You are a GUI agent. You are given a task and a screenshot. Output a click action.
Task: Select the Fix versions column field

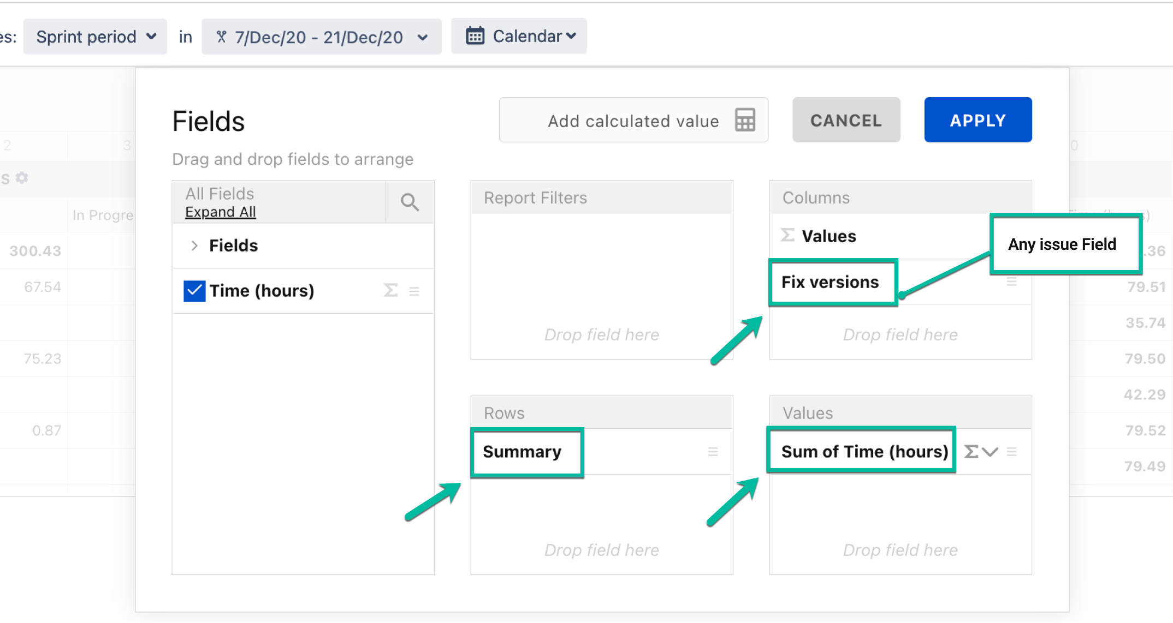pos(830,282)
